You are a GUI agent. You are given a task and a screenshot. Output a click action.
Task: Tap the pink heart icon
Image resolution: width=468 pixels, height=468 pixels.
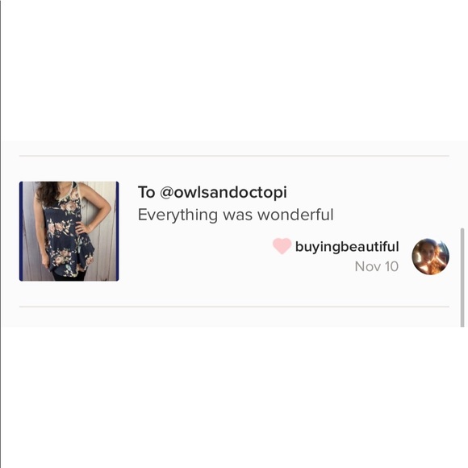(x=282, y=246)
